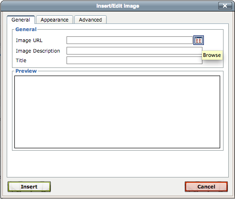Focus the Image URL text field
This screenshot has width=235, height=199.
coord(130,40)
